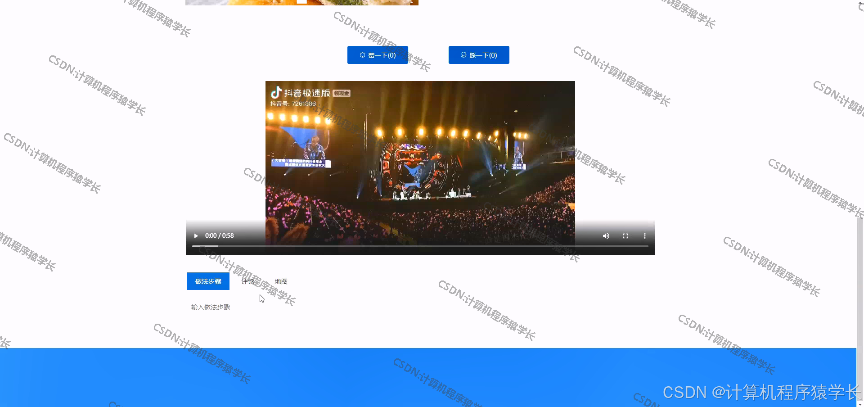864x407 pixels.
Task: Switch to the 评论 tab
Action: click(248, 281)
